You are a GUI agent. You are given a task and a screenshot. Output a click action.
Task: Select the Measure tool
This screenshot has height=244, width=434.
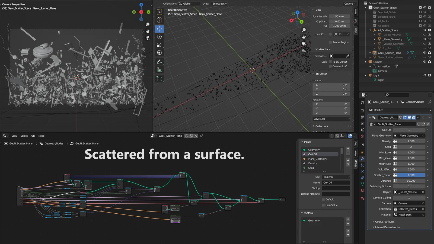click(x=159, y=69)
